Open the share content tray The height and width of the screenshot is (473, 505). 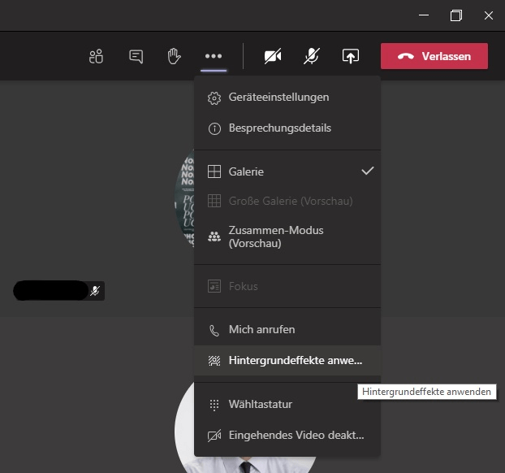[x=351, y=56]
